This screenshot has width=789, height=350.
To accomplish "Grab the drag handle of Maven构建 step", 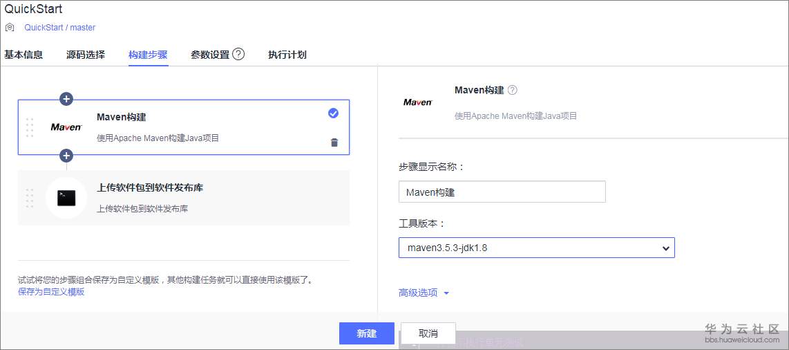I will click(x=30, y=127).
